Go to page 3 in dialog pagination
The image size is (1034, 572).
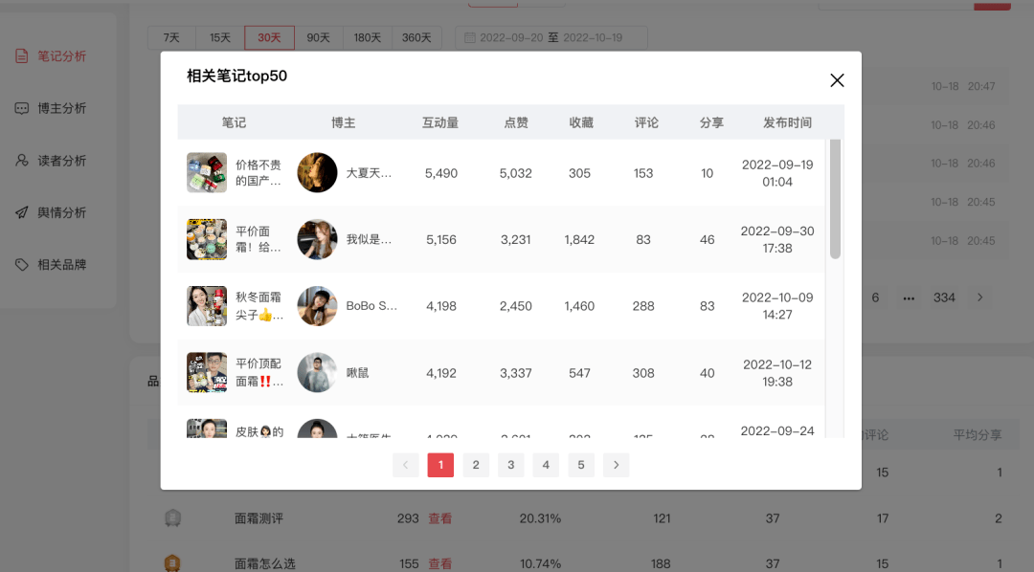coord(510,465)
